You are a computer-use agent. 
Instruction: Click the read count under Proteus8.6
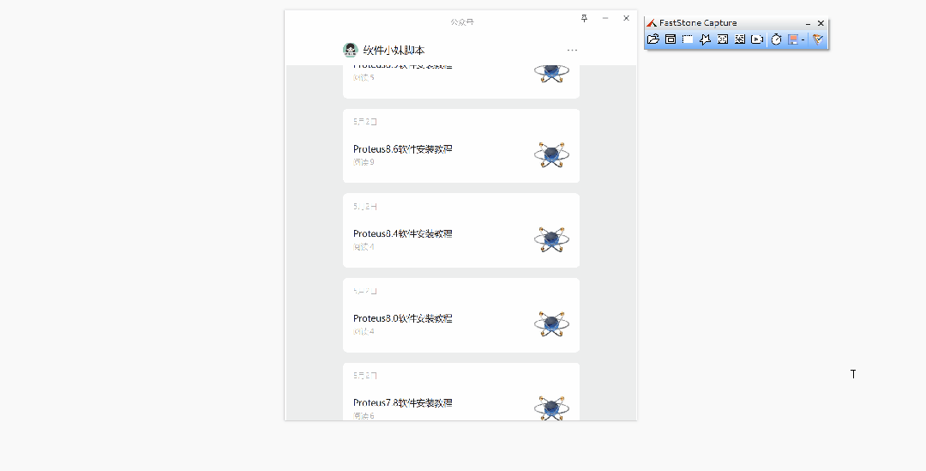click(364, 162)
